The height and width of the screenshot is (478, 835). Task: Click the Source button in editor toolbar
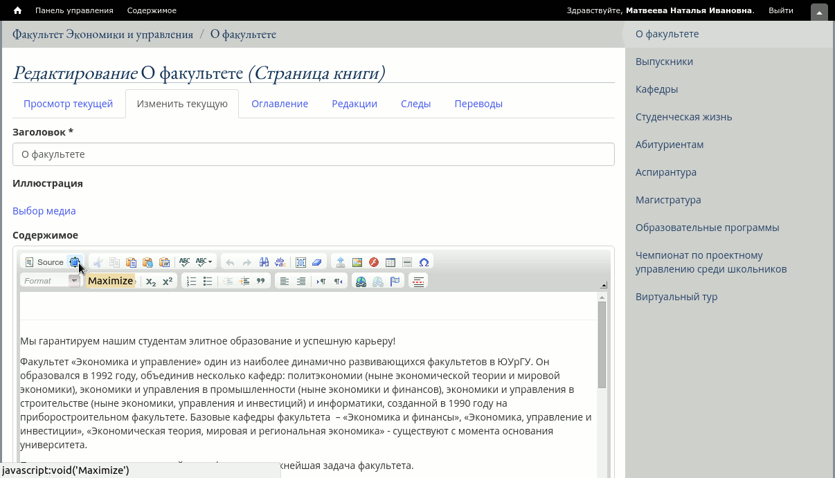(44, 262)
